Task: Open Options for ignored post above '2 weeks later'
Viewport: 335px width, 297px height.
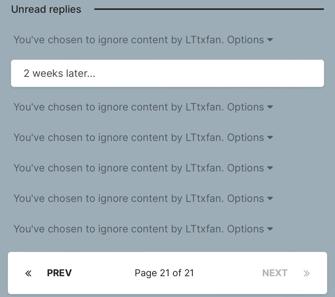Action: (x=245, y=40)
